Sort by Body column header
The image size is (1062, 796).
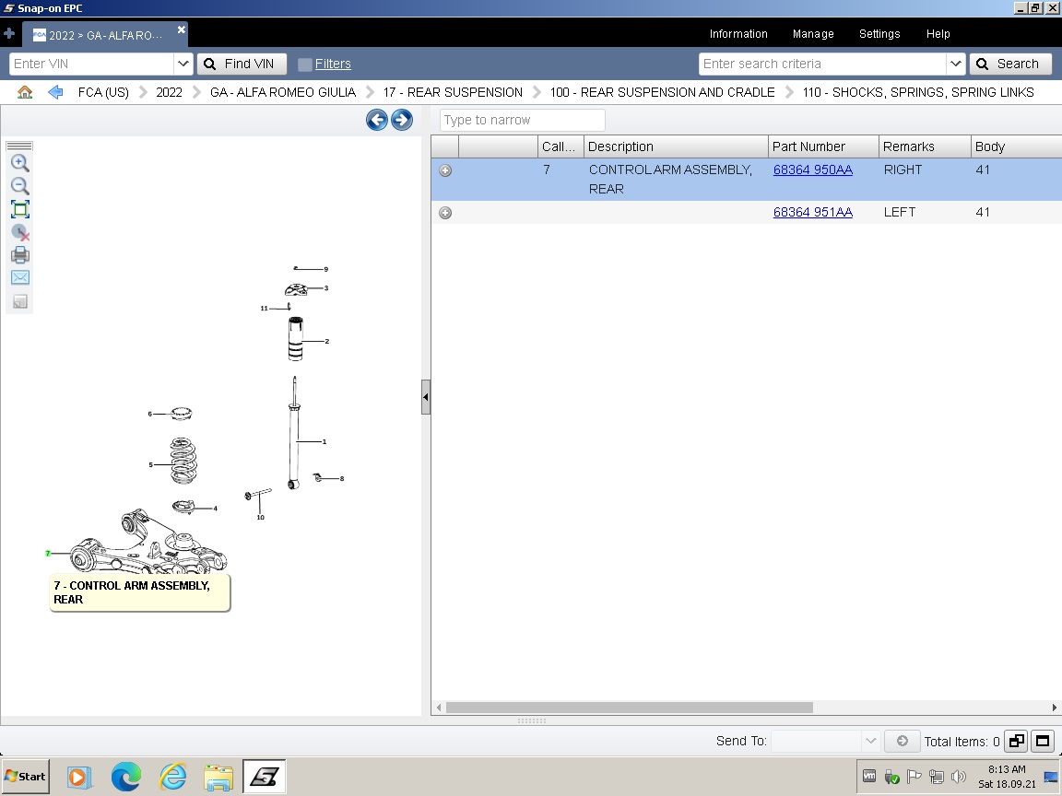1016,146
